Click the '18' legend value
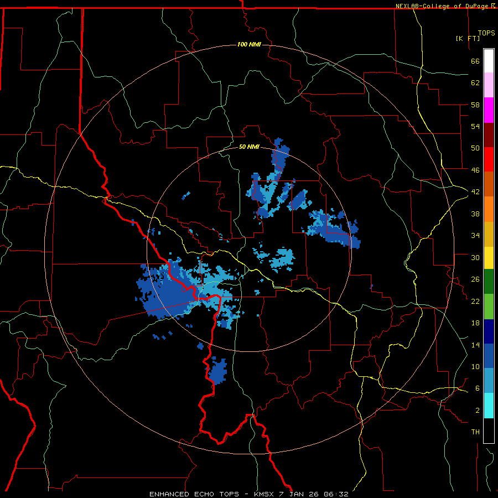Screen dimensions: 498x498 coord(475,323)
